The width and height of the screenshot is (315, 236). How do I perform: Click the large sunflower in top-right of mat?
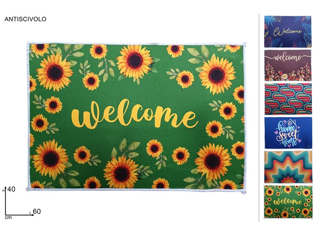coord(217,75)
